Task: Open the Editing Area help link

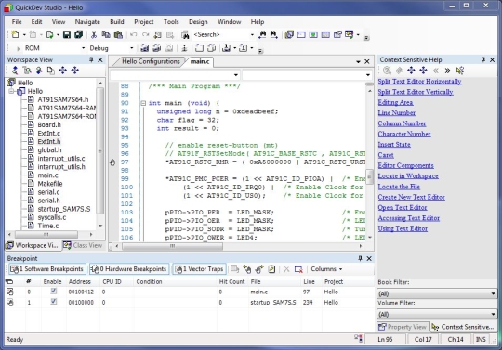Action: pyautogui.click(x=395, y=102)
